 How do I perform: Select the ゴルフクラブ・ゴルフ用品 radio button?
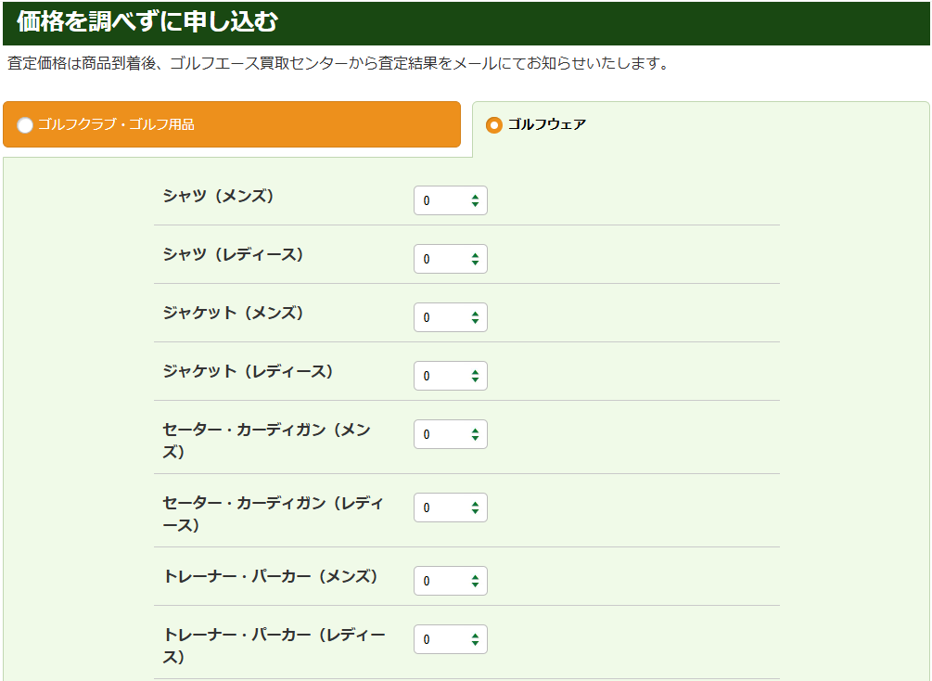[x=25, y=125]
